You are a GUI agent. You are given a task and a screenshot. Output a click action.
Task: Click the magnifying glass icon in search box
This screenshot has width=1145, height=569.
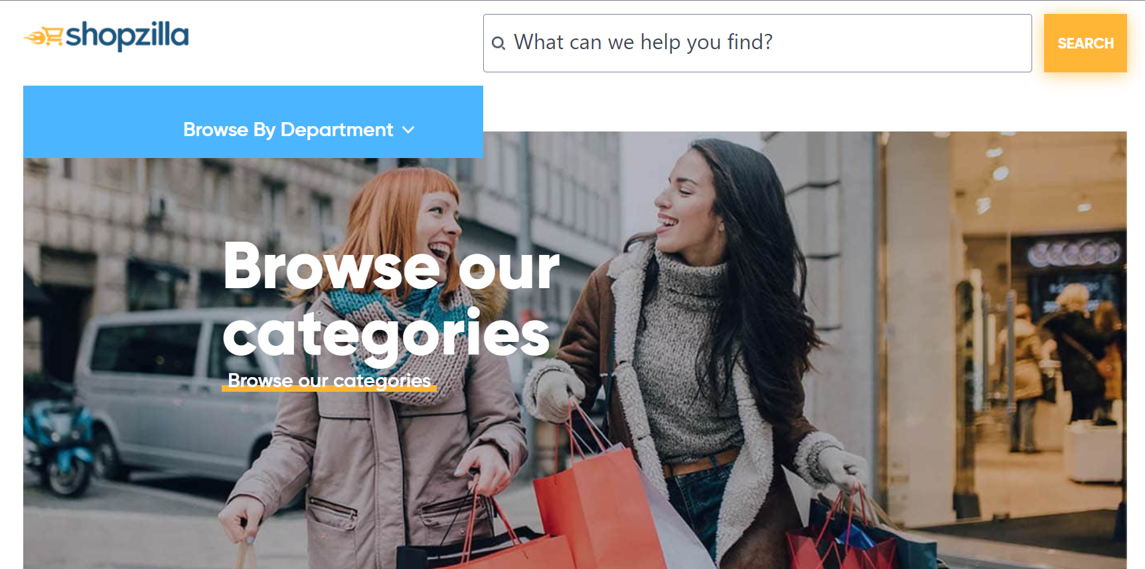coord(498,43)
